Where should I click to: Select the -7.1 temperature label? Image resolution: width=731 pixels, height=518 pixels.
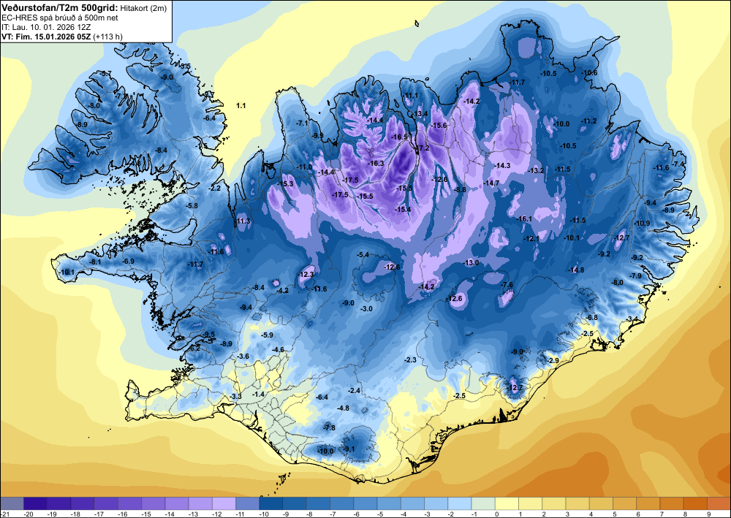click(302, 123)
